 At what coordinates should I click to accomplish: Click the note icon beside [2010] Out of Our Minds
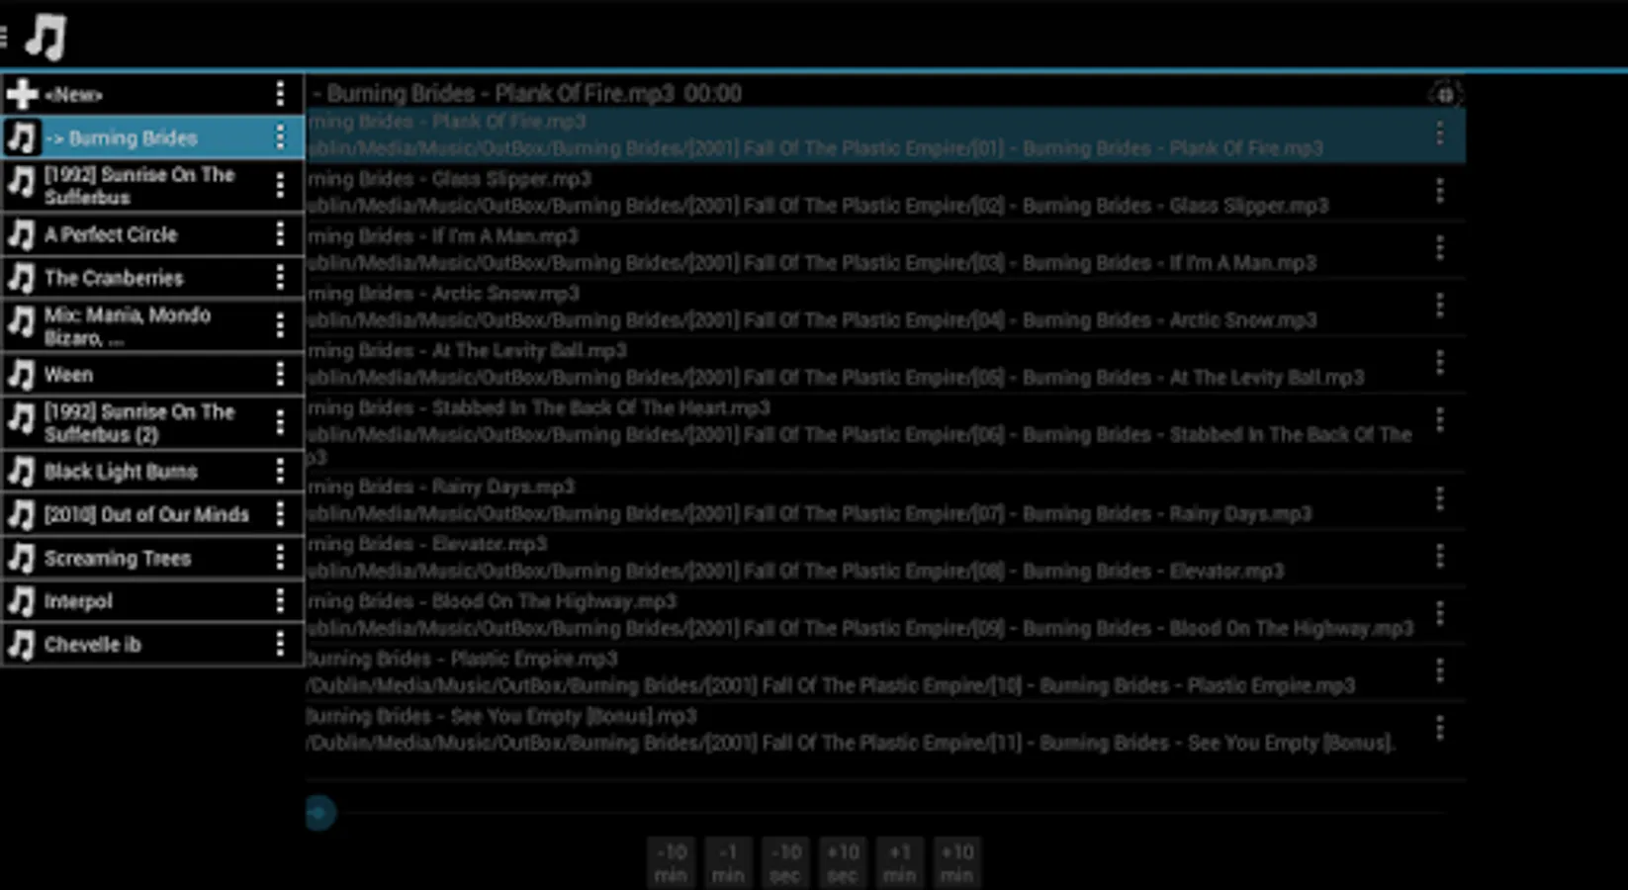(22, 514)
